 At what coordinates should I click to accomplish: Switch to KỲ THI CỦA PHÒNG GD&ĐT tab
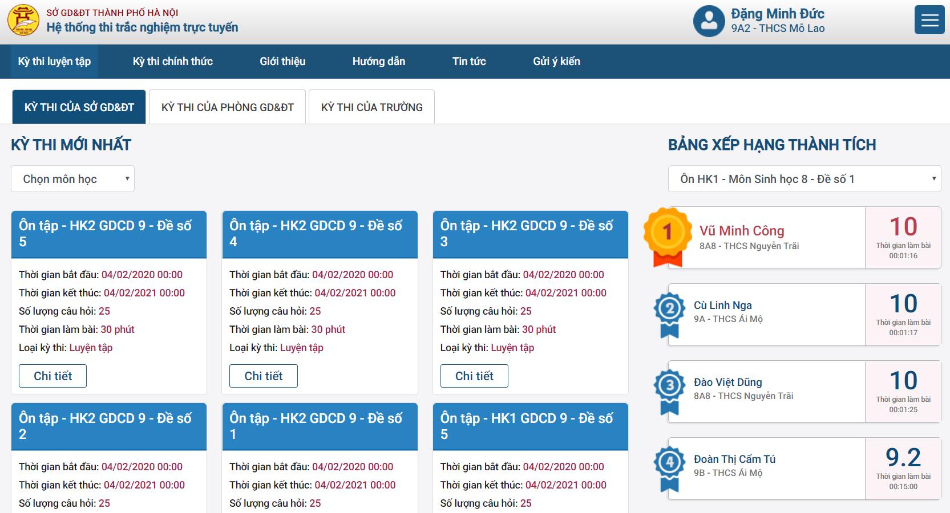point(227,107)
